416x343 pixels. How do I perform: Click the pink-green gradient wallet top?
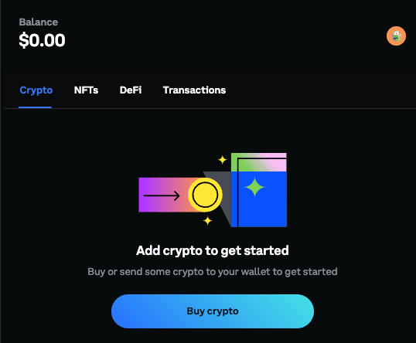click(x=259, y=162)
